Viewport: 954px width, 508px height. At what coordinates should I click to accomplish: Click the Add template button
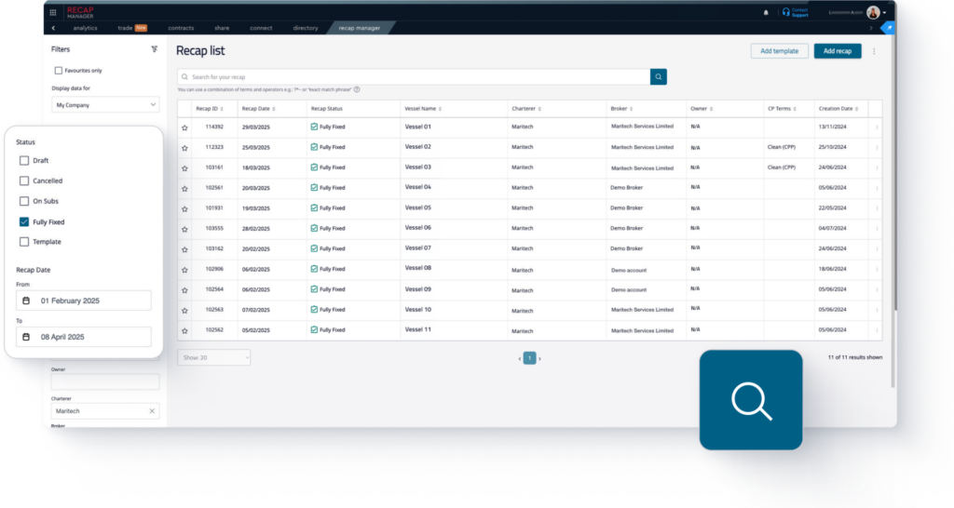click(x=780, y=51)
